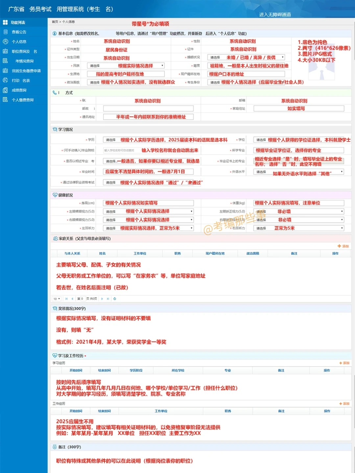Image resolution: width=355 pixels, height=473 pixels.
Task: Open the 学位 dropdown
Action: click(x=299, y=140)
